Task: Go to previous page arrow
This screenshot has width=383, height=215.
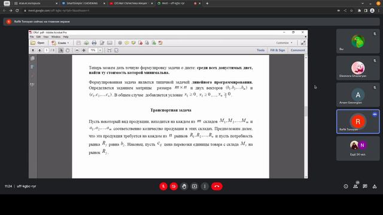Action: [x=33, y=50]
